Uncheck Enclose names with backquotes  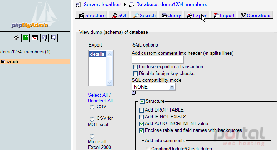141,131
